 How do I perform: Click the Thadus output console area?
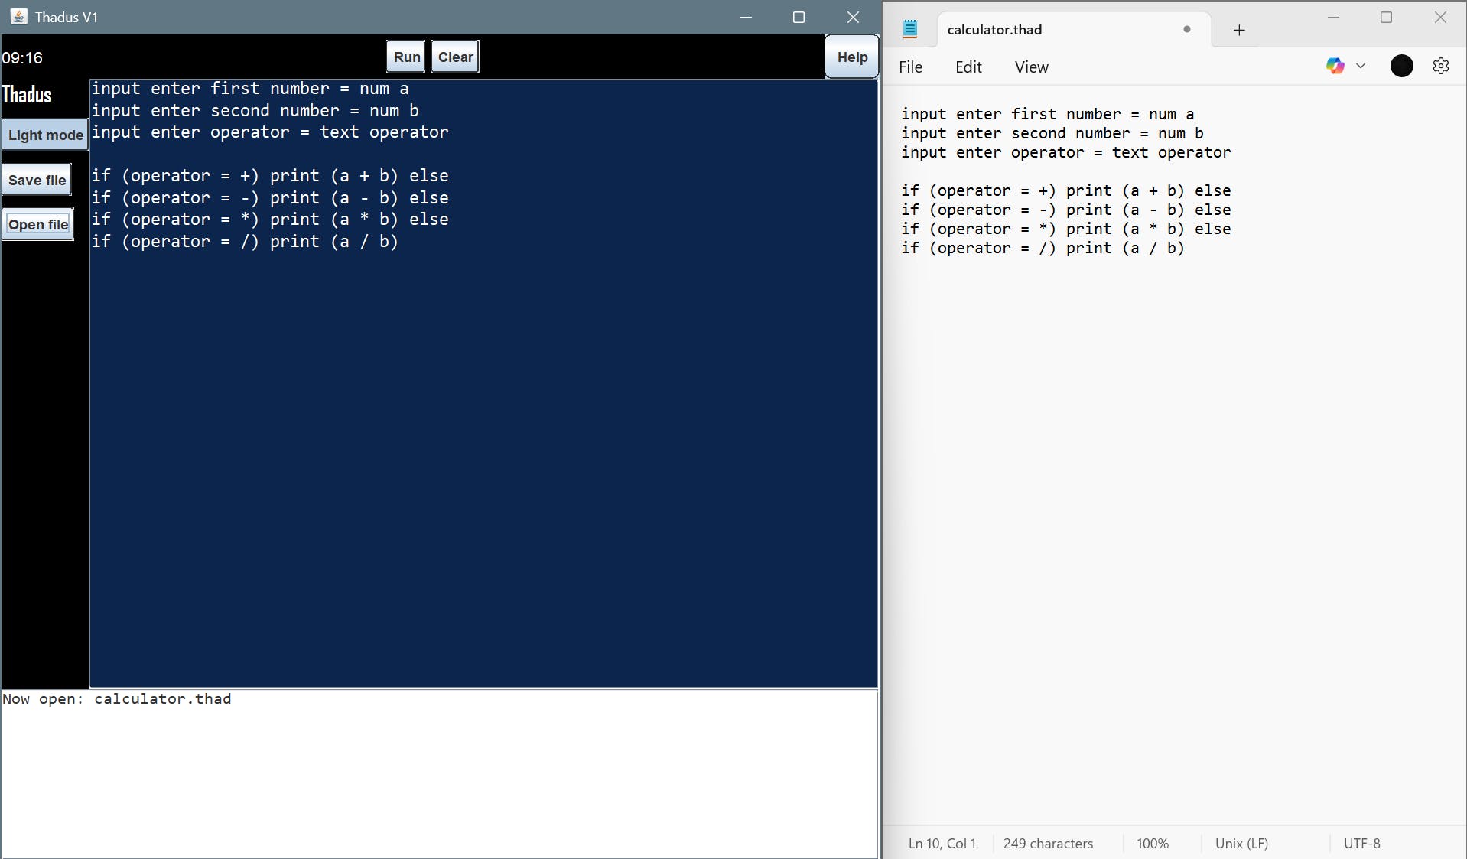(x=439, y=773)
